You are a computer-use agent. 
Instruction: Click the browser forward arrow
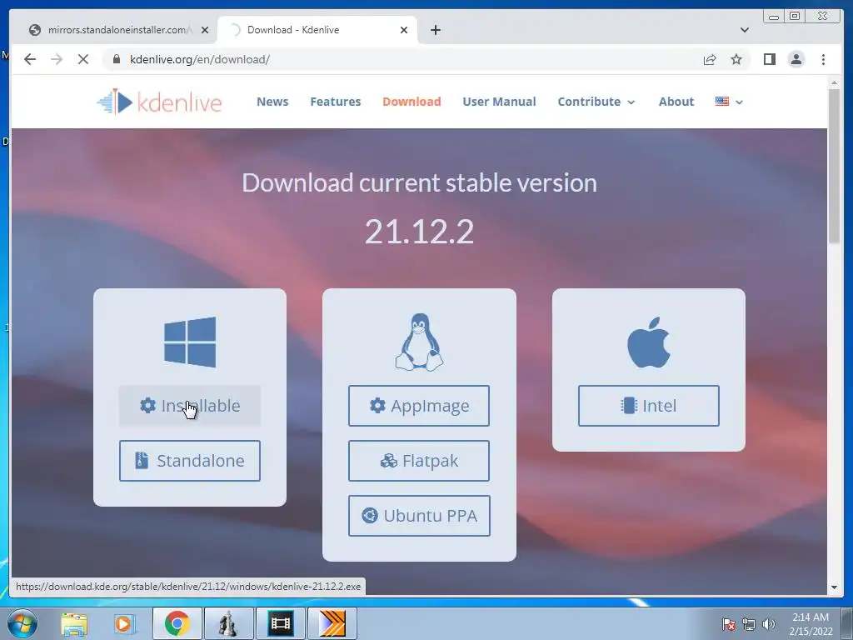click(57, 59)
